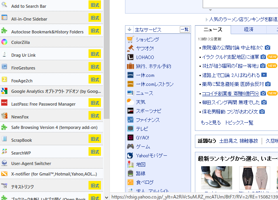Click the LastPass red icon

tap(4, 103)
